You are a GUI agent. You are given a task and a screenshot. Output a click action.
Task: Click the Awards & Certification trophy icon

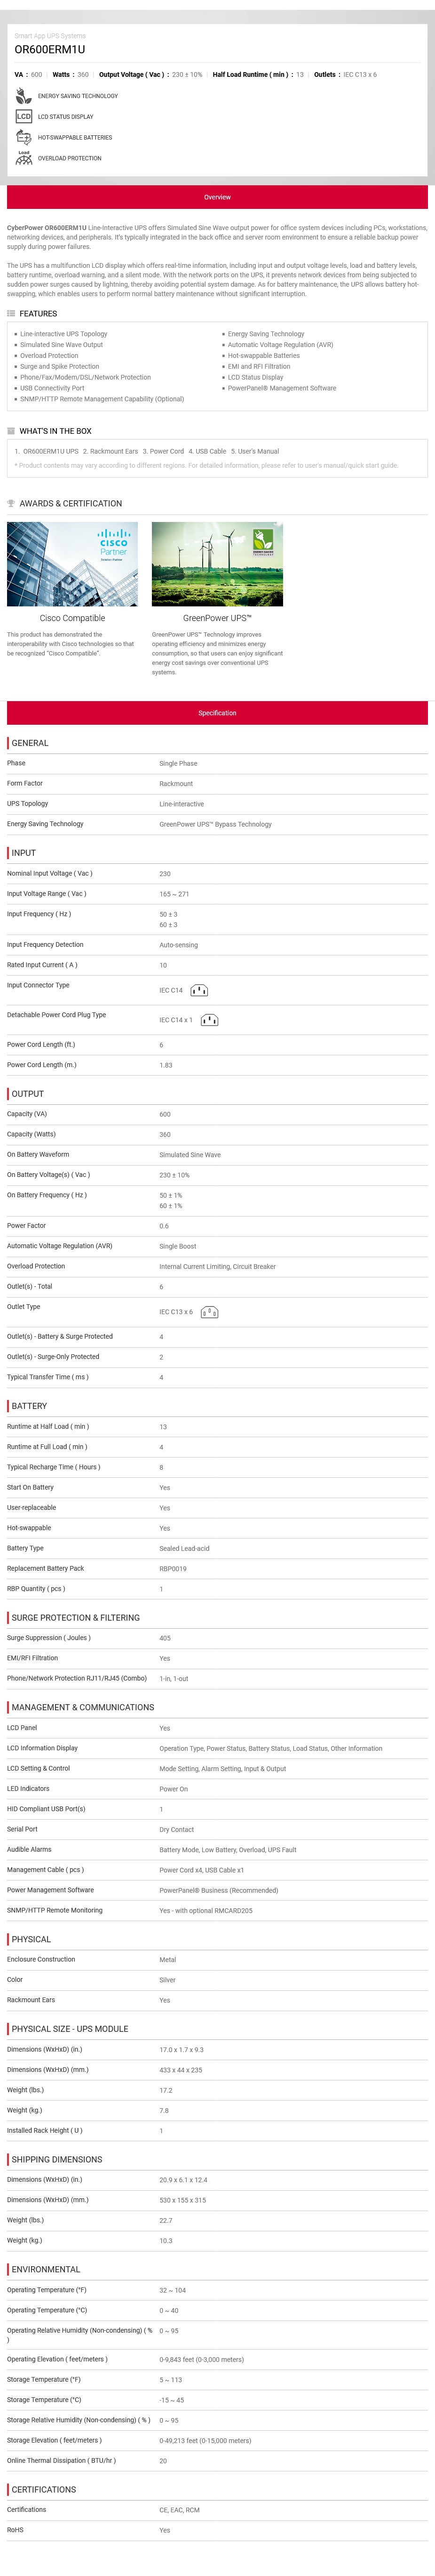[11, 503]
